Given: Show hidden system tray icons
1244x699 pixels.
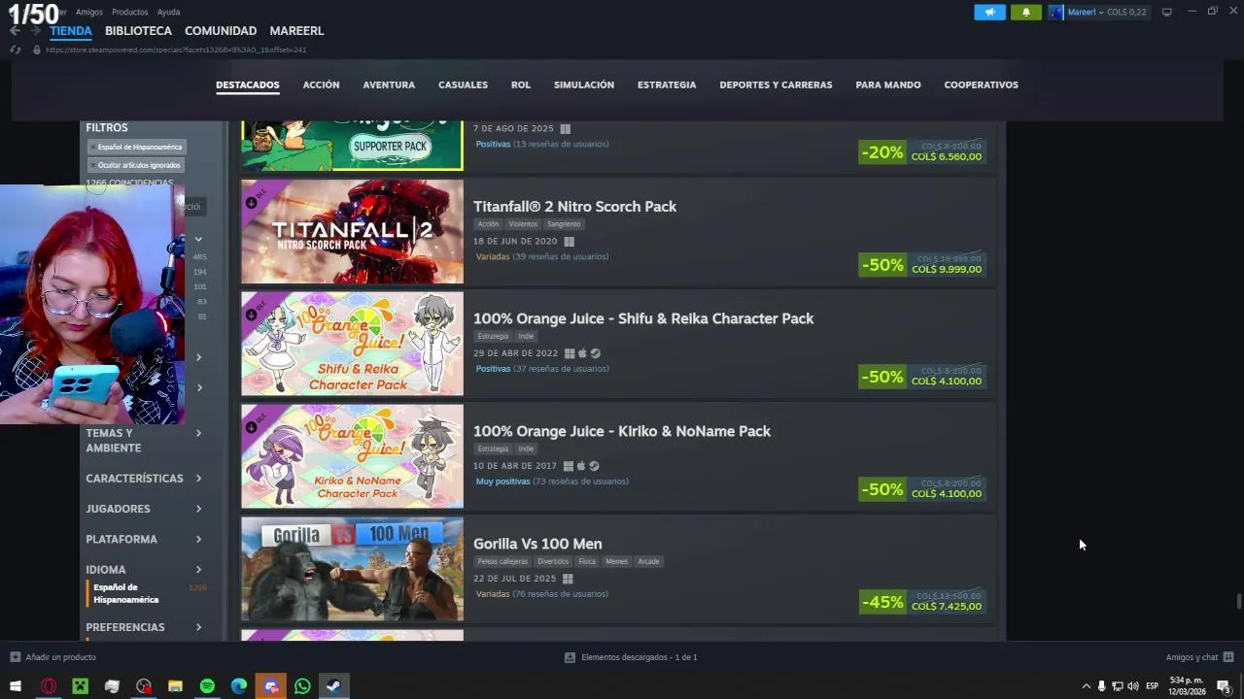Looking at the screenshot, I should pyautogui.click(x=1087, y=686).
